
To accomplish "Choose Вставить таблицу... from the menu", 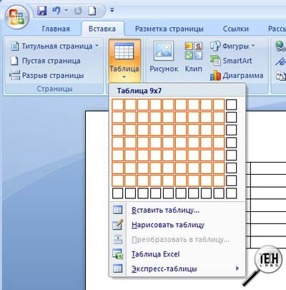I will pyautogui.click(x=177, y=210).
